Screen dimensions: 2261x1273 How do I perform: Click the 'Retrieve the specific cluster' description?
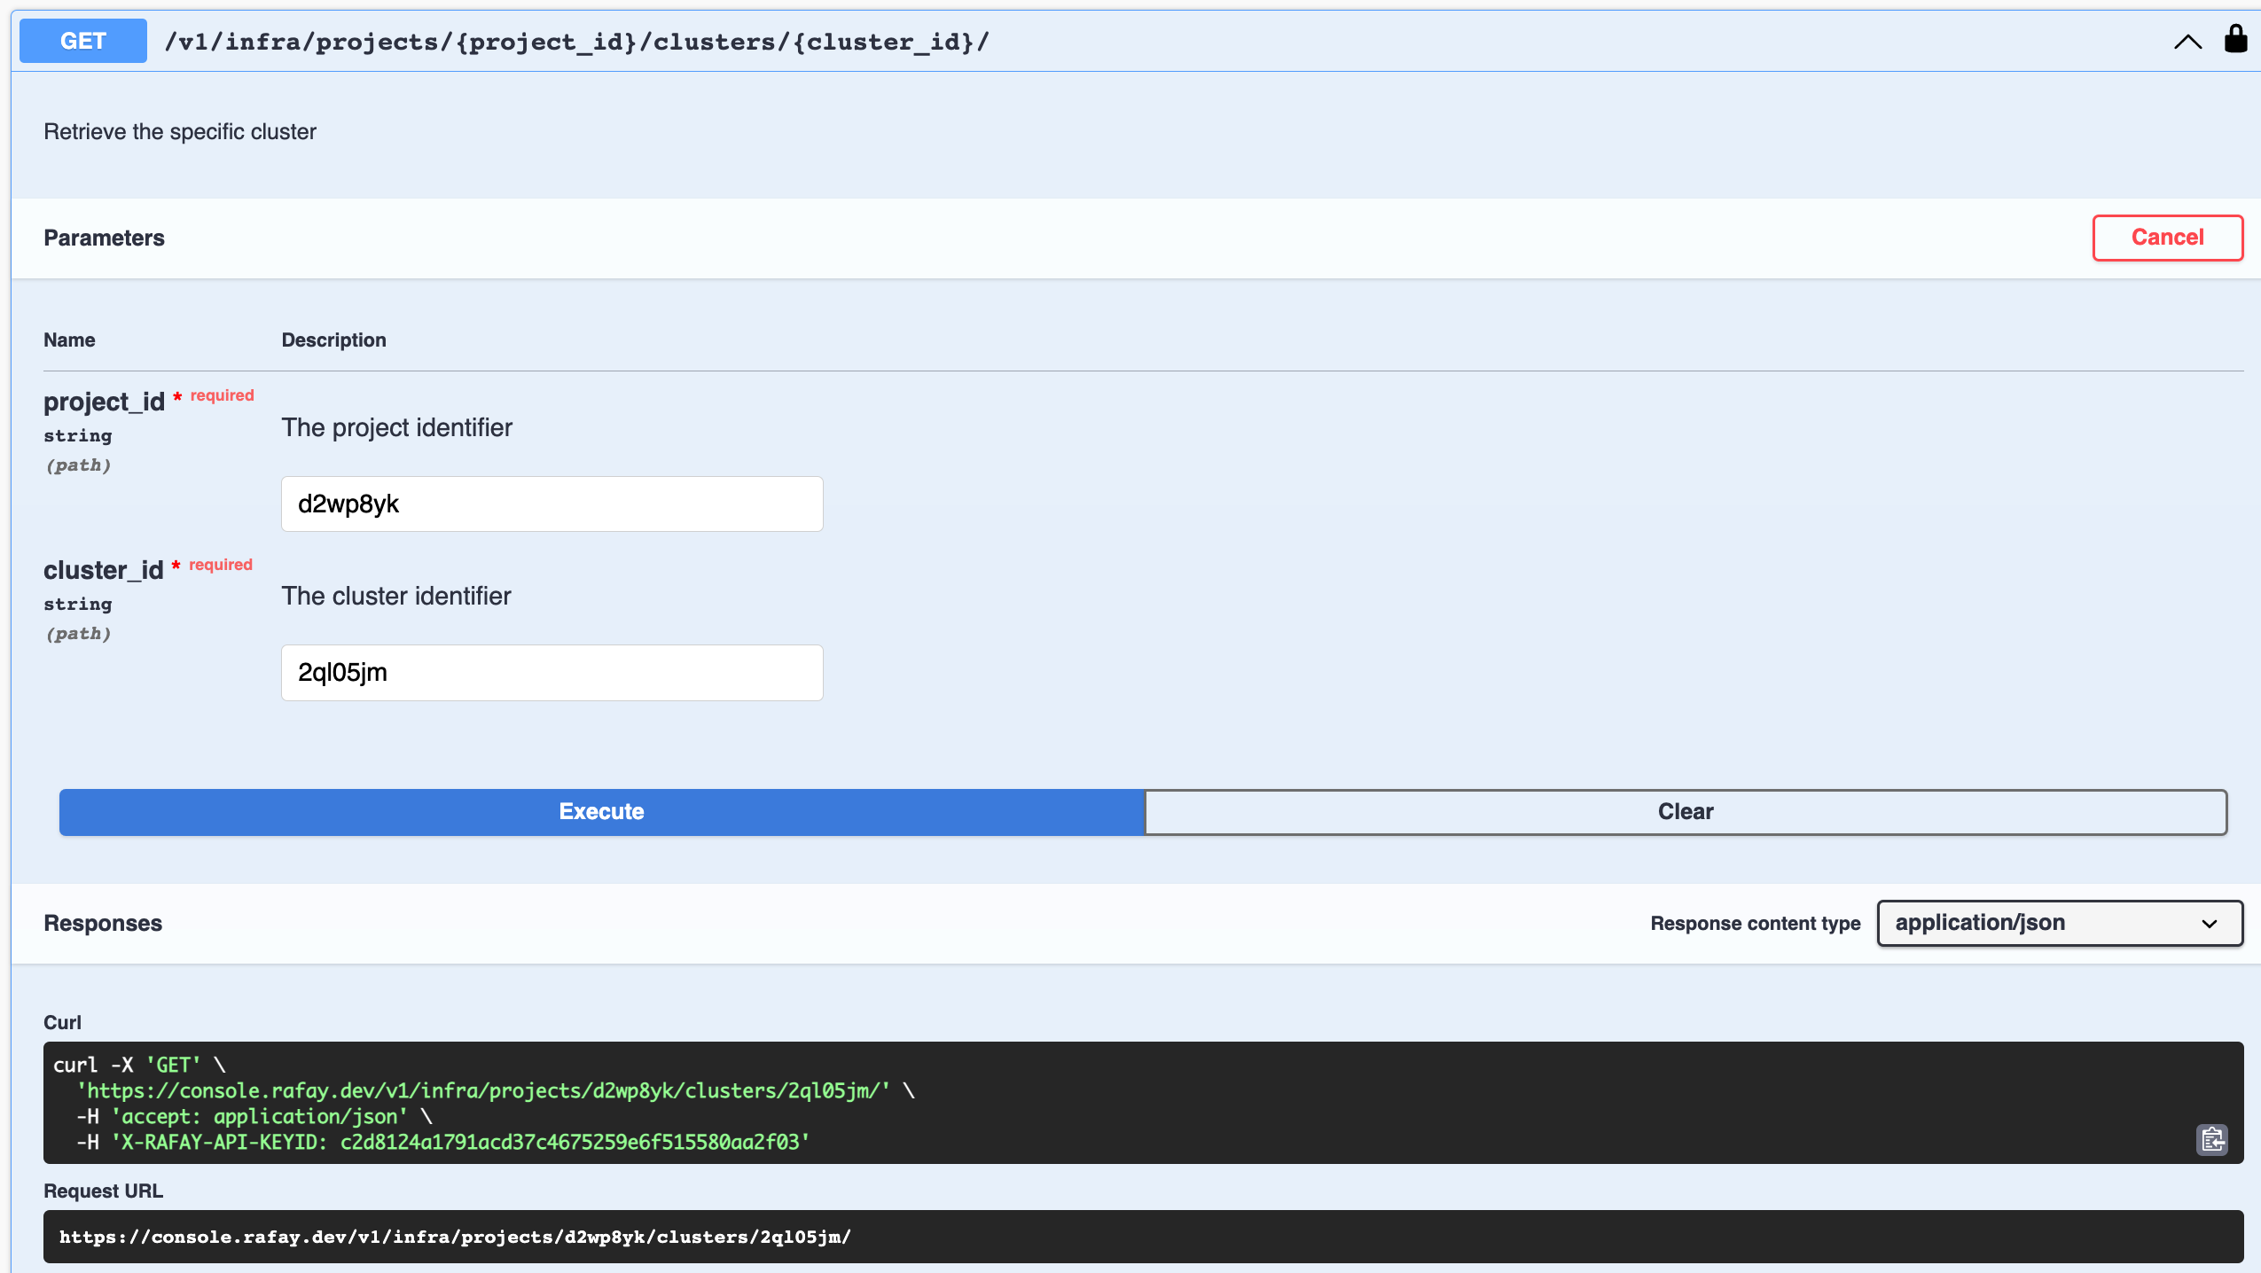click(x=180, y=132)
